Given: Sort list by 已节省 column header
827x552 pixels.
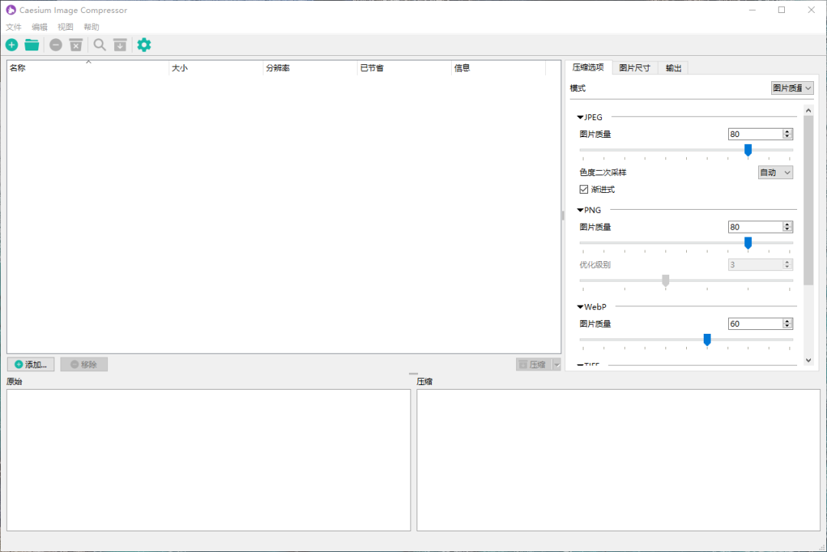Looking at the screenshot, I should pyautogui.click(x=404, y=68).
